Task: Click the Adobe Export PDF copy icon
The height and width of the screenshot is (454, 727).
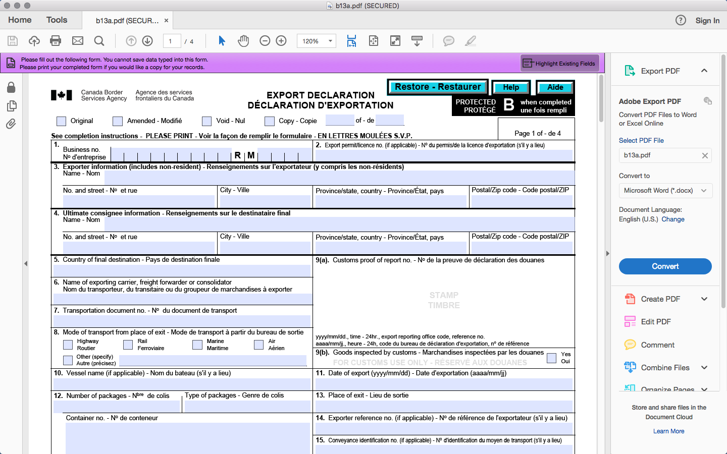Action: 708,101
